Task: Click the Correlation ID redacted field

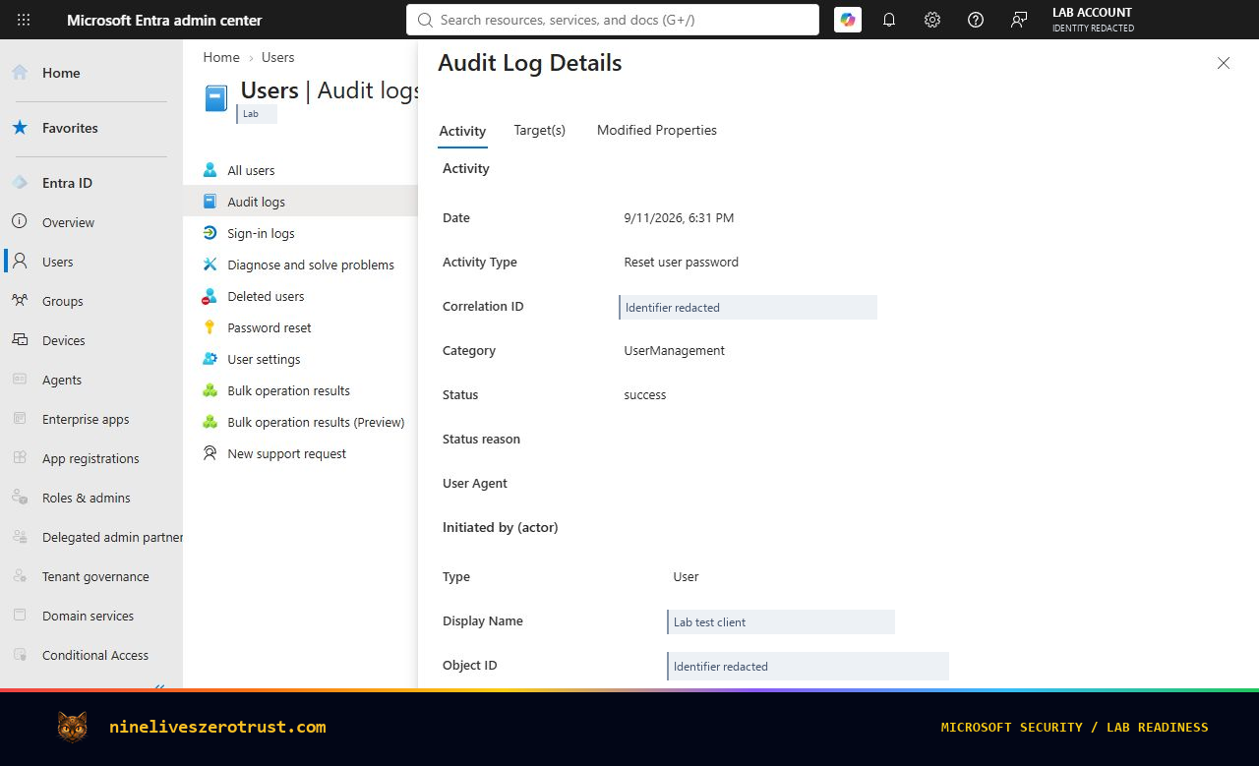Action: coord(748,307)
